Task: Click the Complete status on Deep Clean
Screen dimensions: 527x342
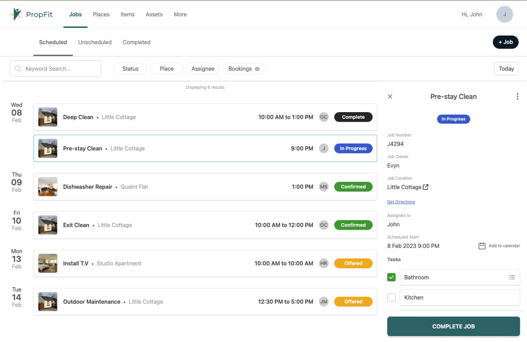Action: (353, 117)
